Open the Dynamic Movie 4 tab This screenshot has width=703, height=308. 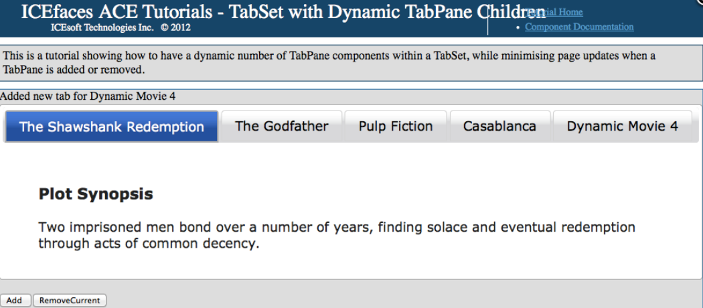pyautogui.click(x=622, y=127)
